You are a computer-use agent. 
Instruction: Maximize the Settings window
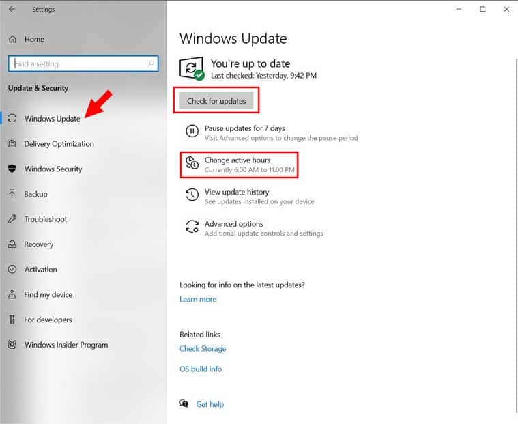pyautogui.click(x=483, y=9)
